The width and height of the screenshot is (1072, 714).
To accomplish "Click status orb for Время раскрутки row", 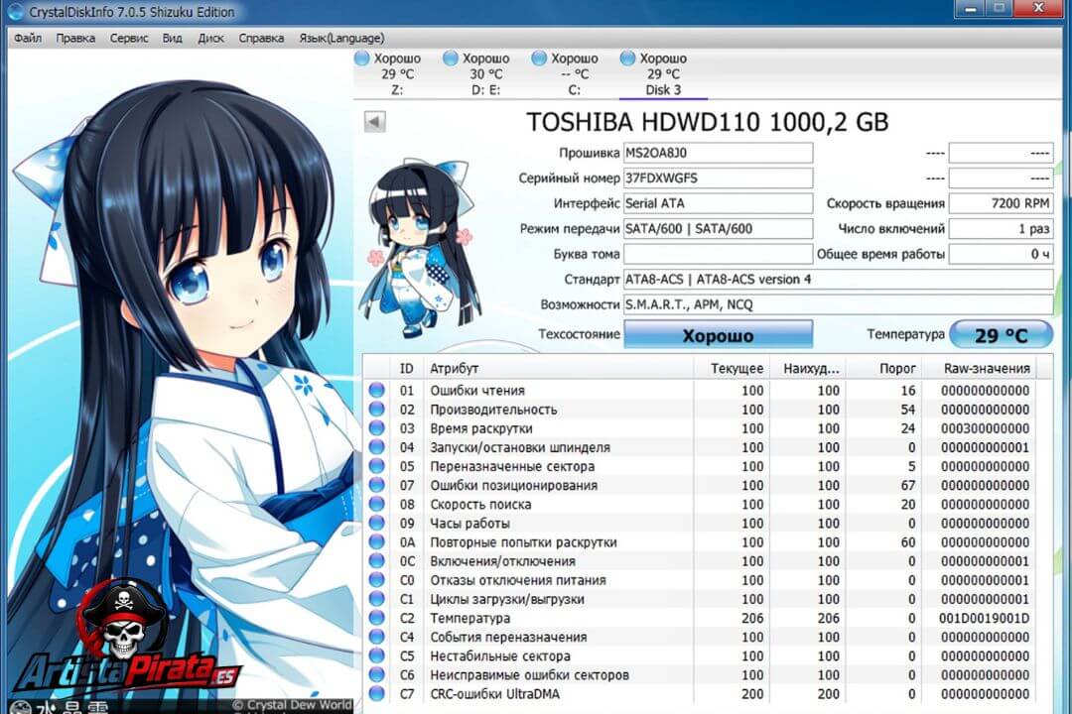I will (377, 428).
